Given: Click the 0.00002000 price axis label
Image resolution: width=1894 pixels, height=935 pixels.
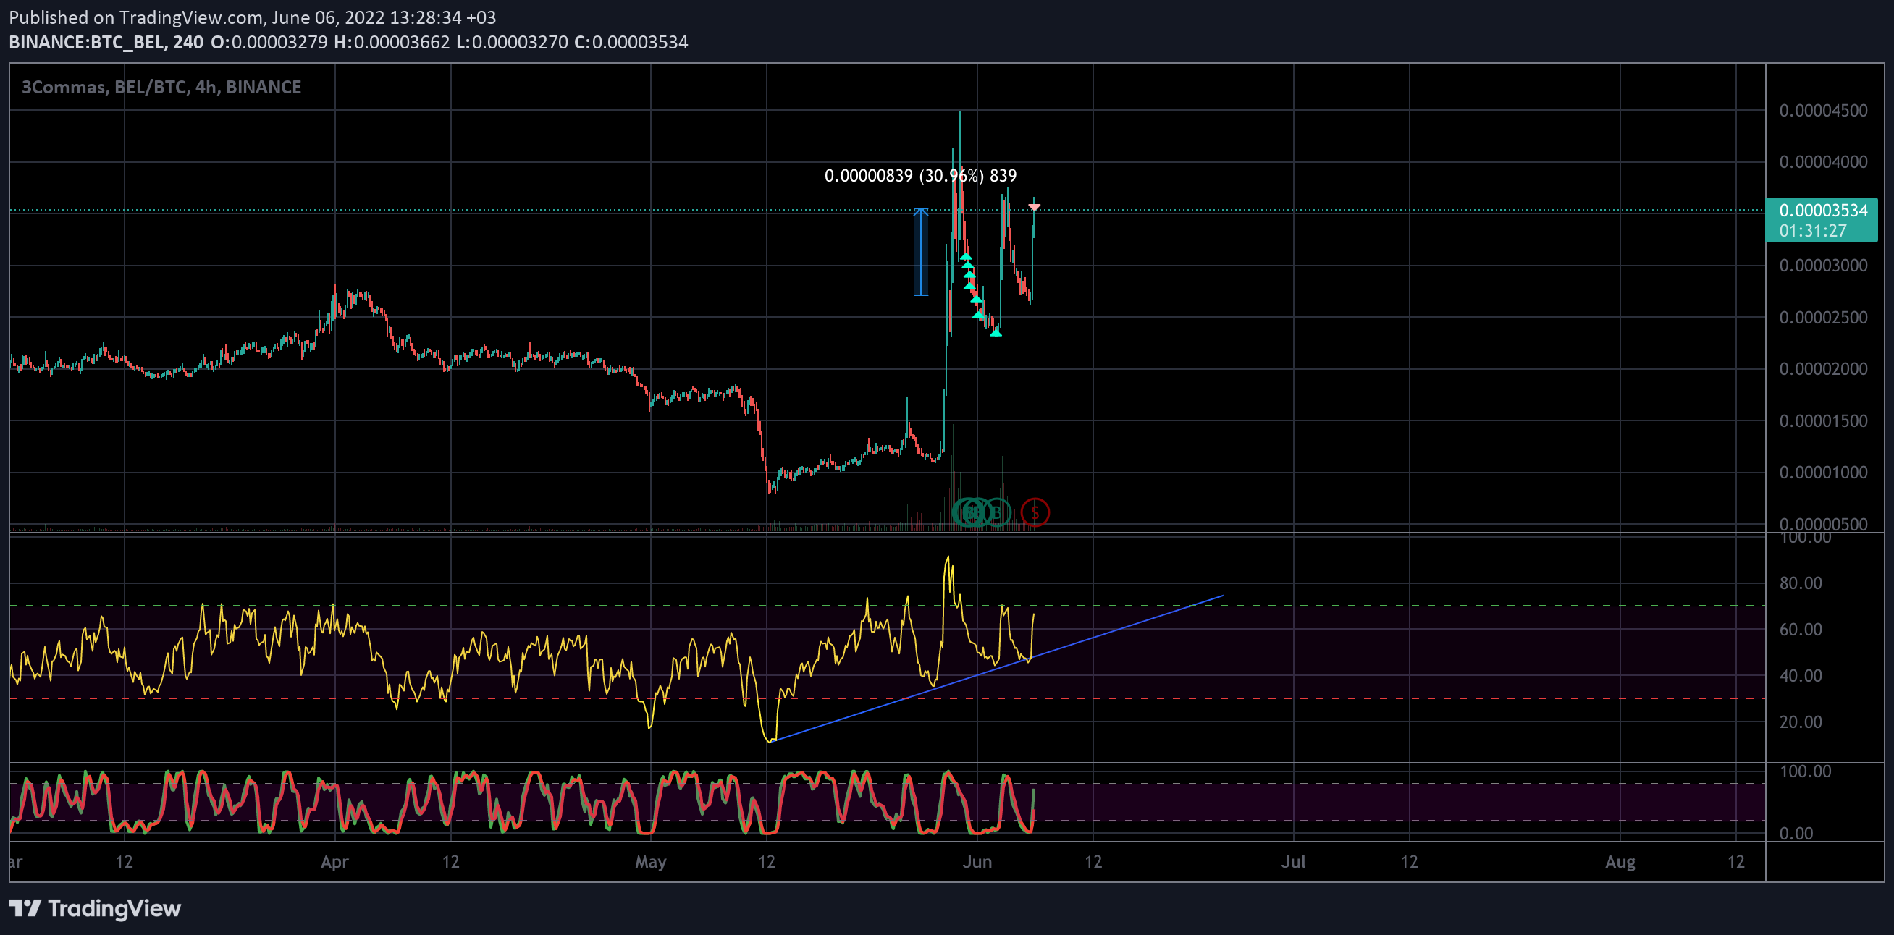Looking at the screenshot, I should 1822,369.
